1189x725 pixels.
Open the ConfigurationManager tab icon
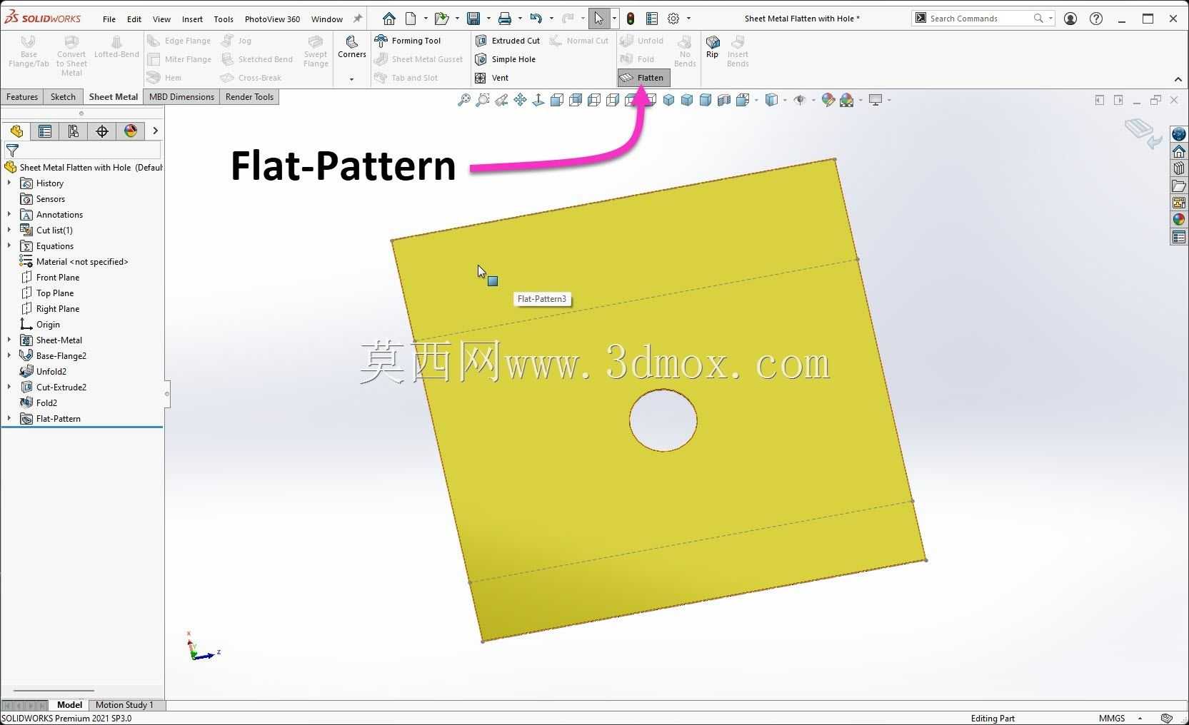coord(74,131)
